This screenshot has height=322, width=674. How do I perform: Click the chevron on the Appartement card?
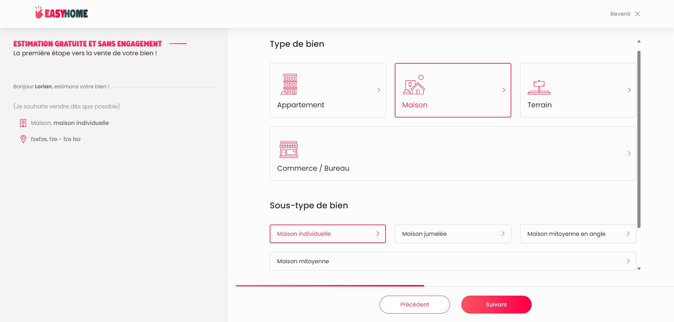379,90
